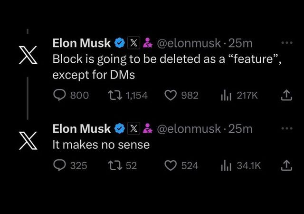Like the tweet with 524 likes

click(x=181, y=165)
